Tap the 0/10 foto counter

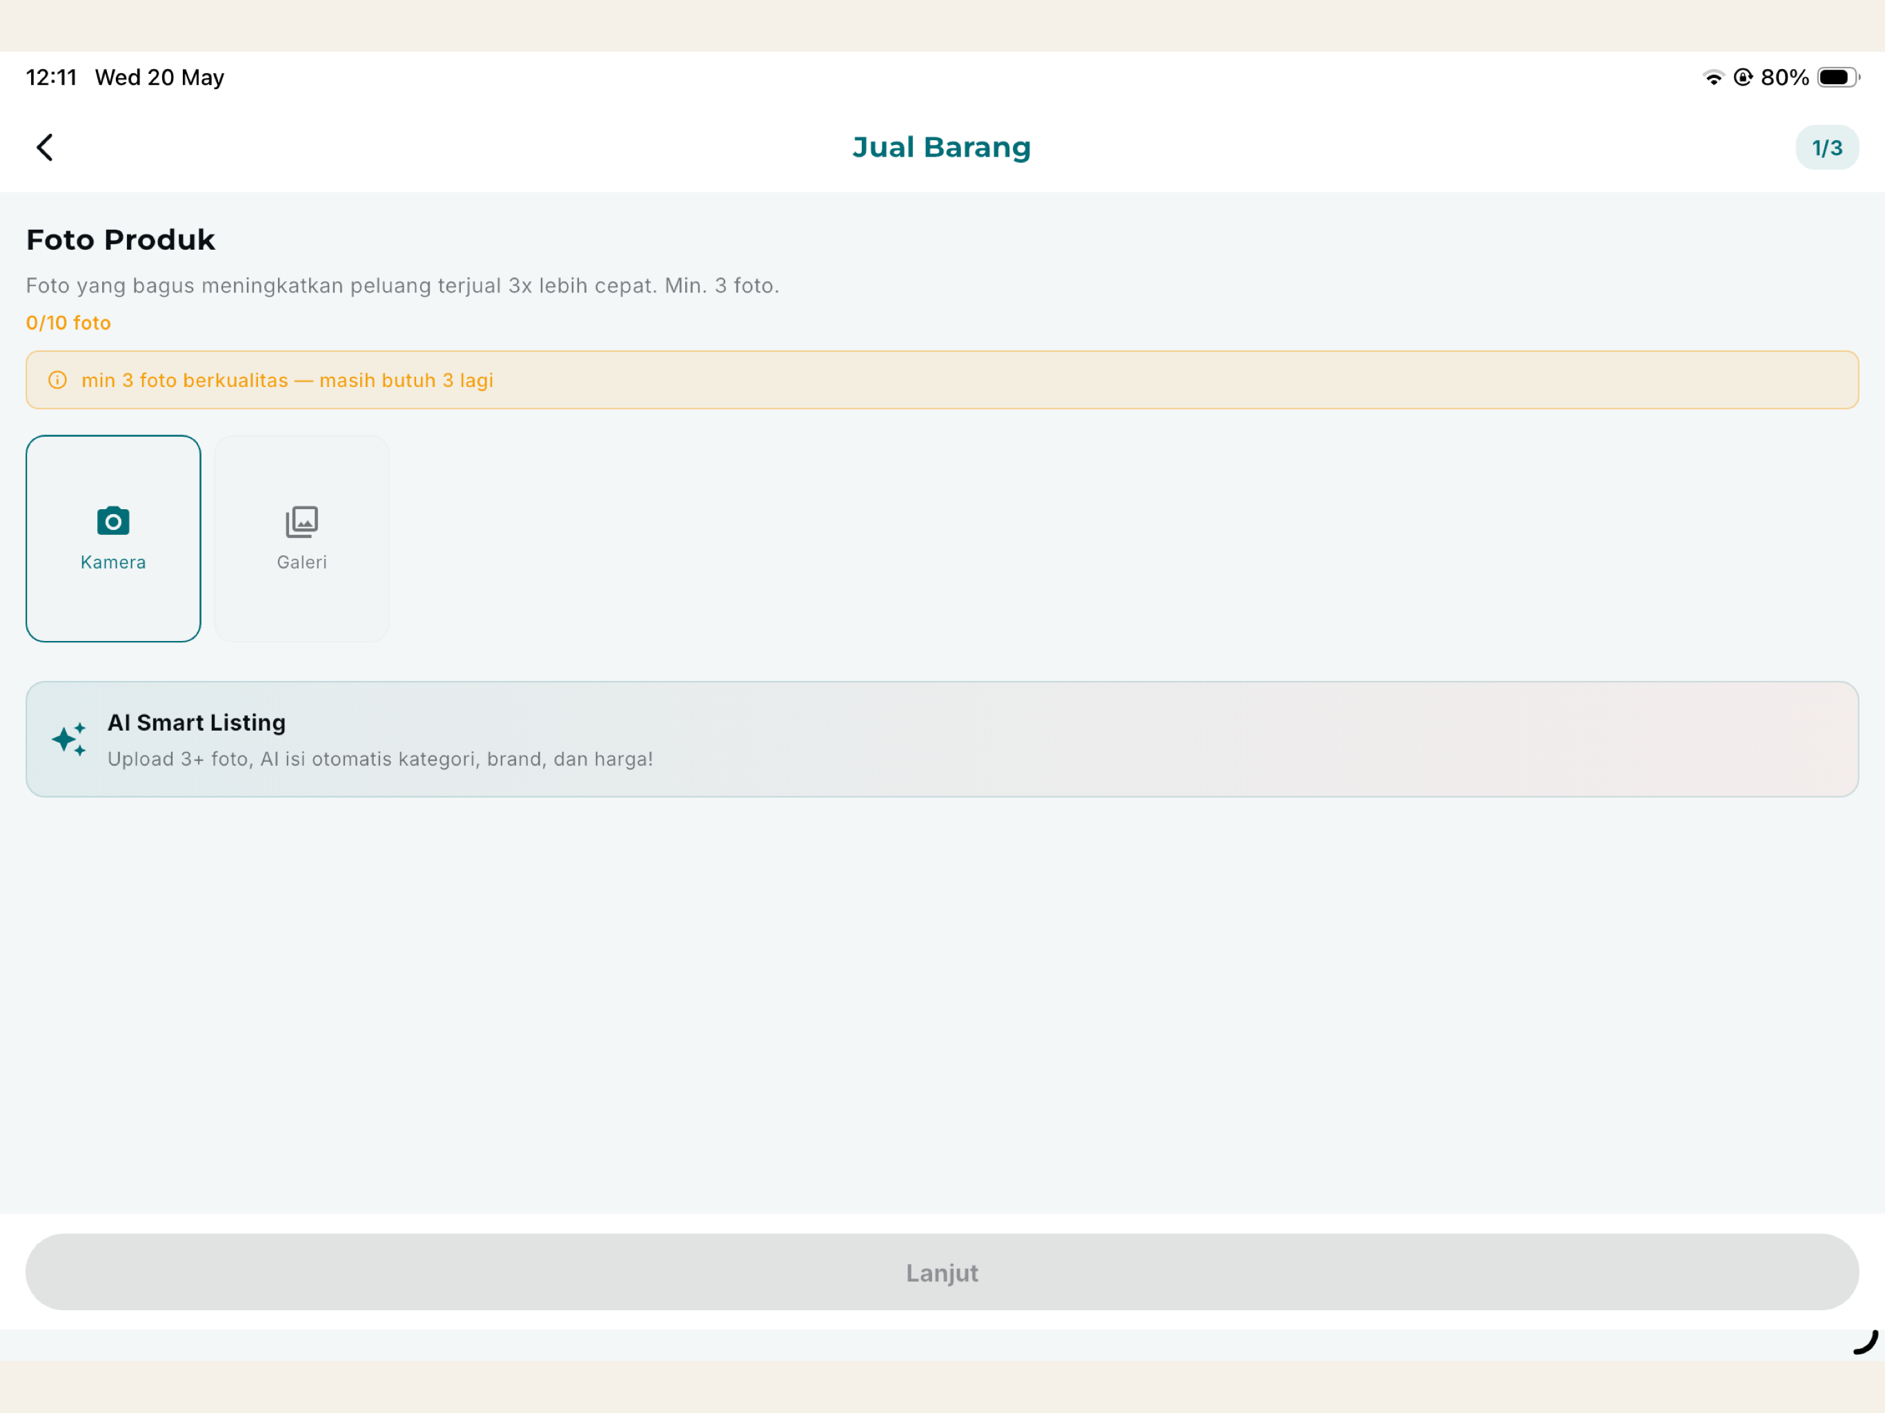pyautogui.click(x=68, y=323)
